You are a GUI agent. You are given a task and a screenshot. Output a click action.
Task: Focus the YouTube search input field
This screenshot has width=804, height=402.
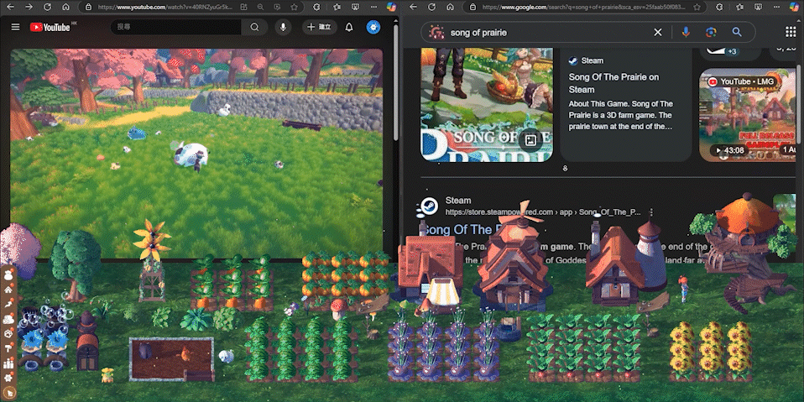176,27
